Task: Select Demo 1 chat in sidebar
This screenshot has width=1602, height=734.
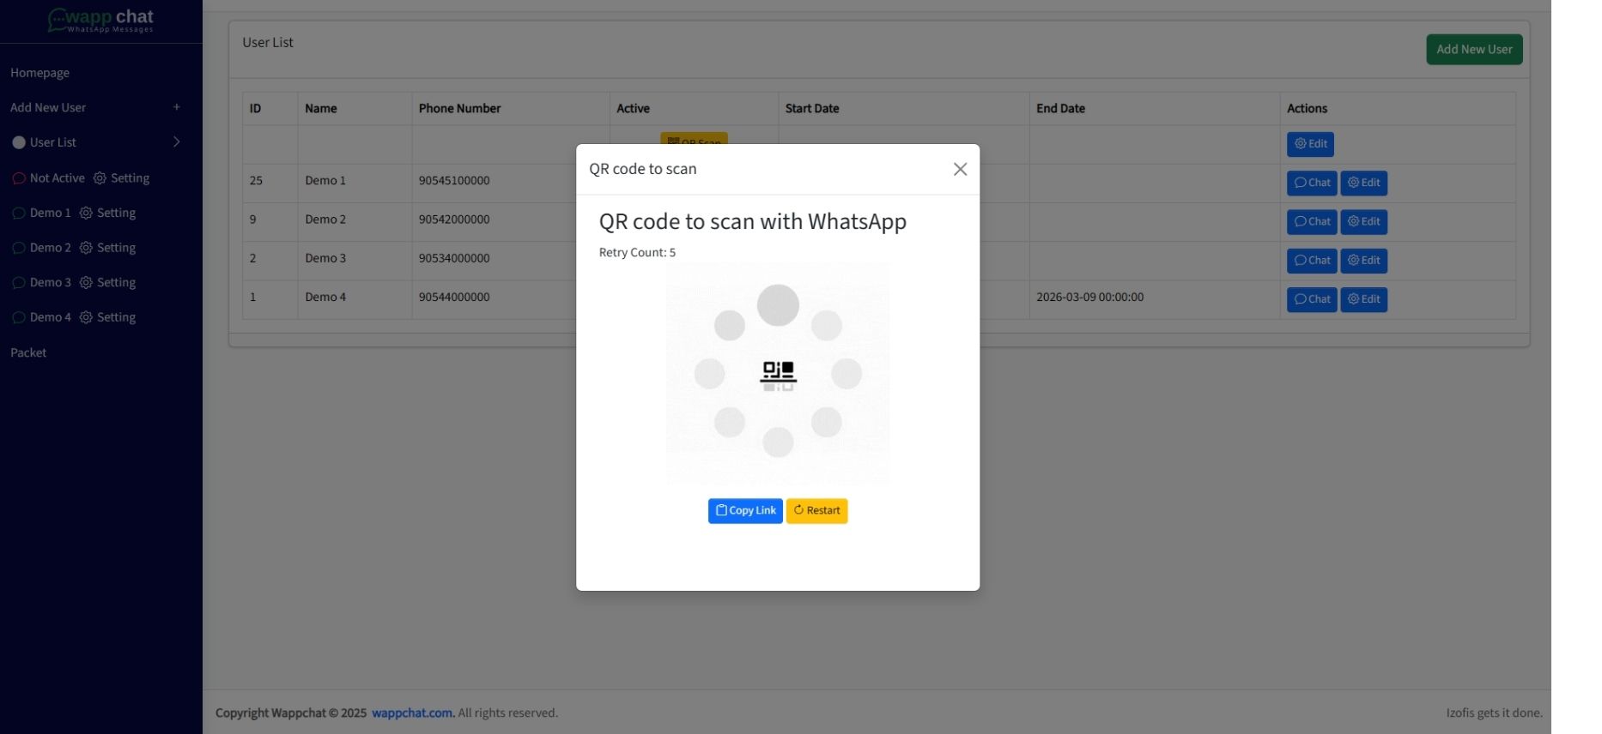Action: 42,213
